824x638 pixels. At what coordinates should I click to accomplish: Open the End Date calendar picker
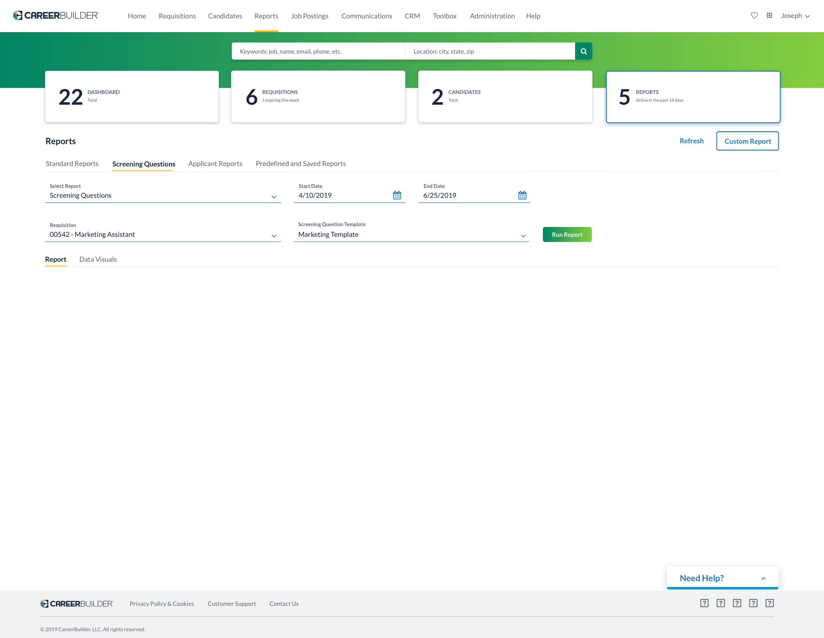[x=522, y=195]
